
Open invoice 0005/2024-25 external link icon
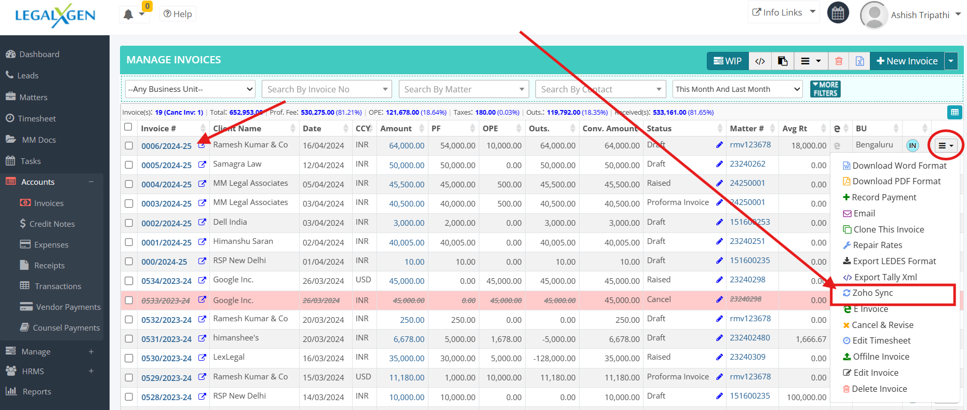click(202, 165)
